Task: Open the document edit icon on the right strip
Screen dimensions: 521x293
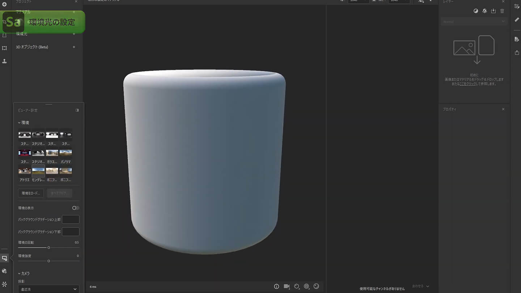Action: (517, 39)
